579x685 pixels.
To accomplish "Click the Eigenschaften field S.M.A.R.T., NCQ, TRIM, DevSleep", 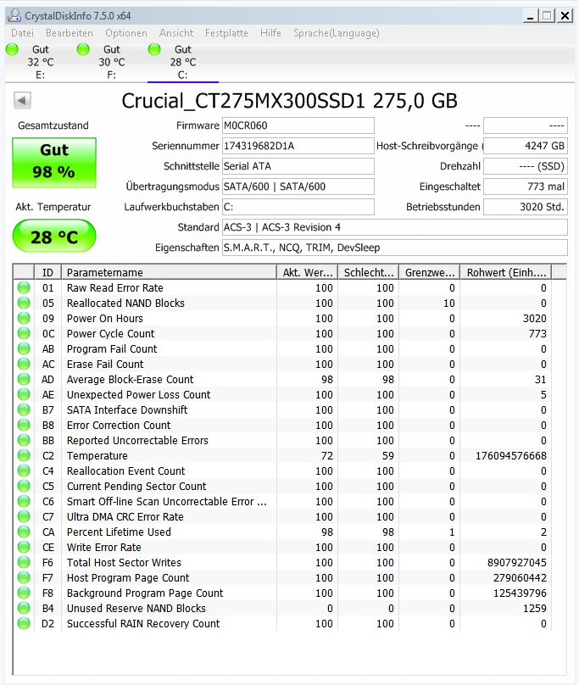I will 394,248.
